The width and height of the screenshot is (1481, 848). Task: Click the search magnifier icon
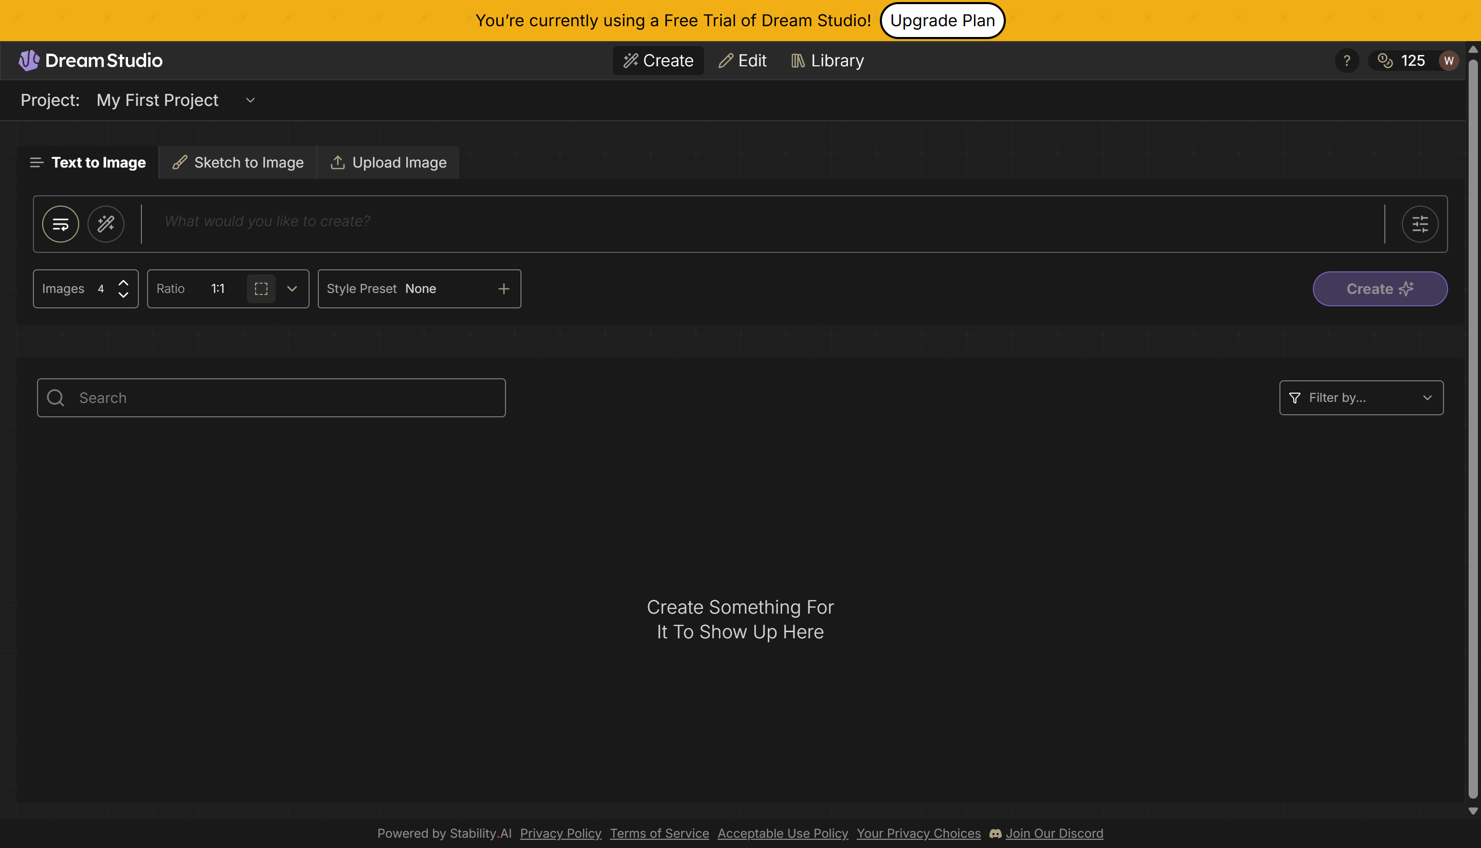coord(56,397)
